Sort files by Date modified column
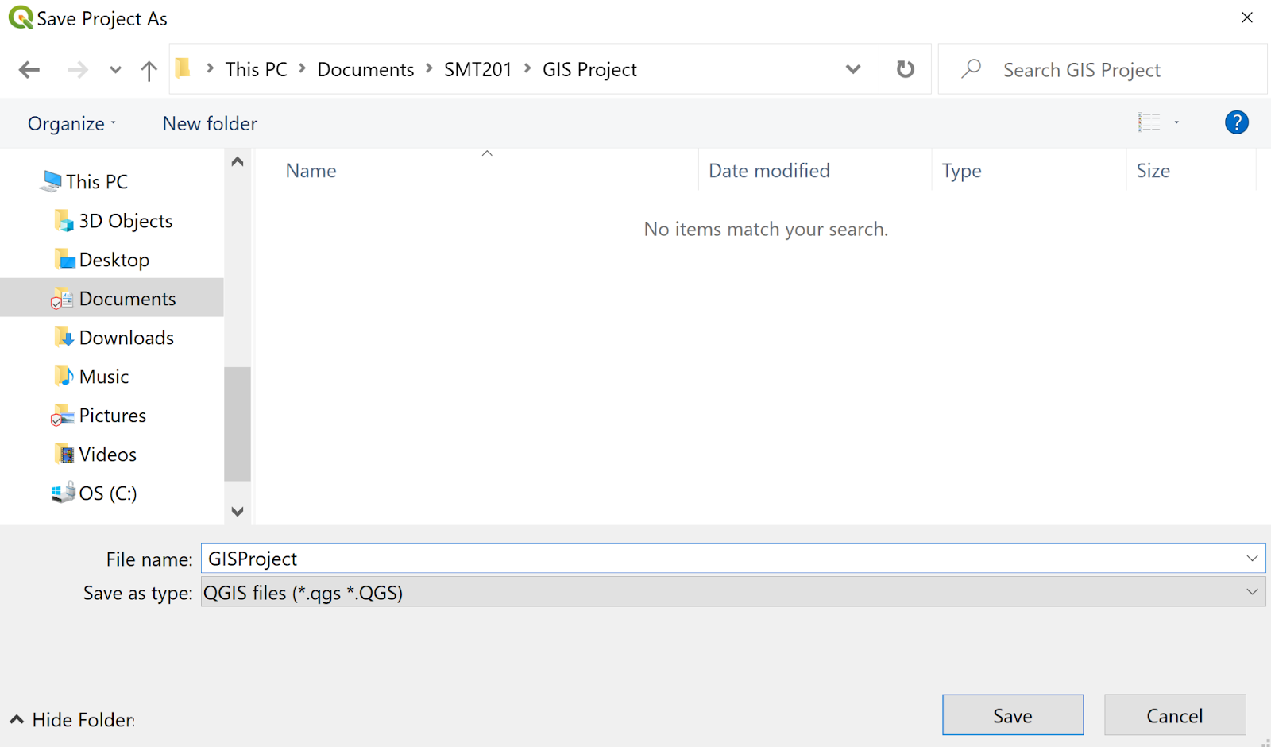The height and width of the screenshot is (747, 1271). 769,171
